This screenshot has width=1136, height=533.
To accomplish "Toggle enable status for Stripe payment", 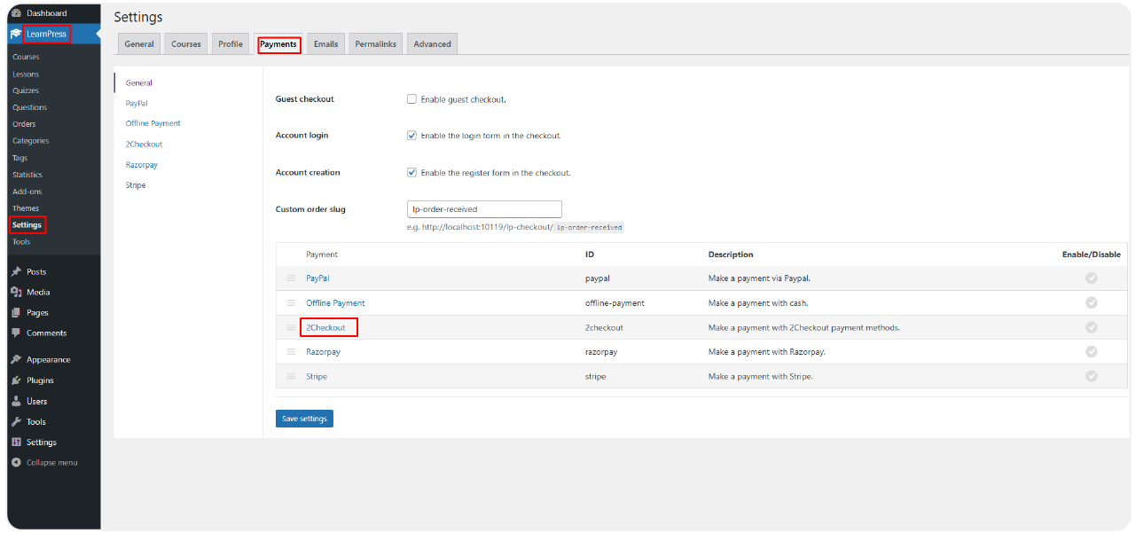I will pyautogui.click(x=1091, y=376).
